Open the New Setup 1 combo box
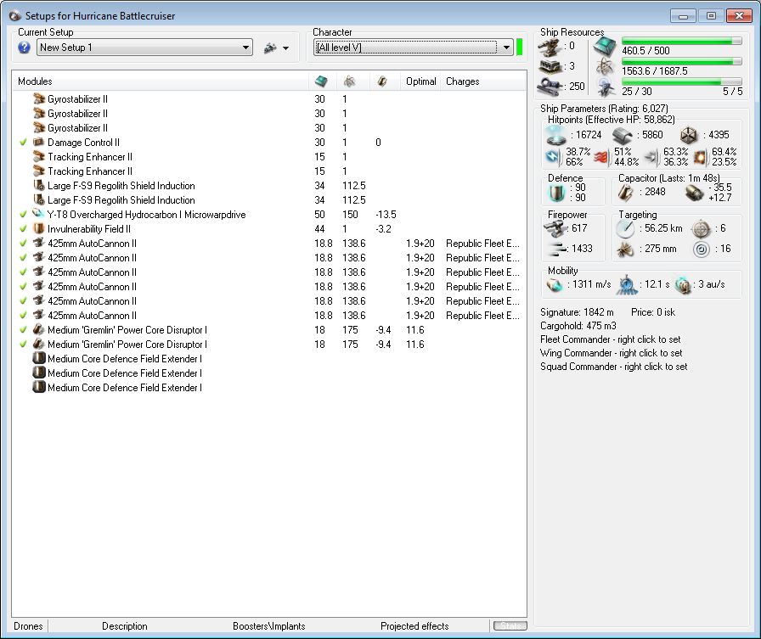The height and width of the screenshot is (639, 761). point(144,48)
